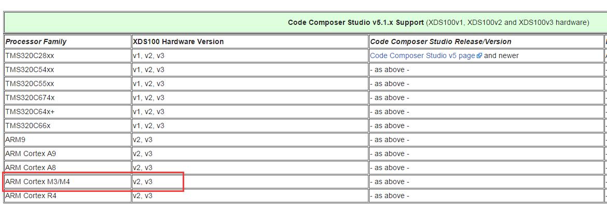Viewport: 607px width, 209px height.
Task: Click the TMS320C66x processor cell
Action: click(28, 126)
